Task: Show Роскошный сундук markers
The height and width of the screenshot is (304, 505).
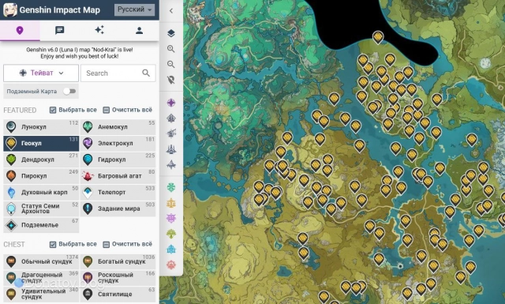Action: coord(118,278)
